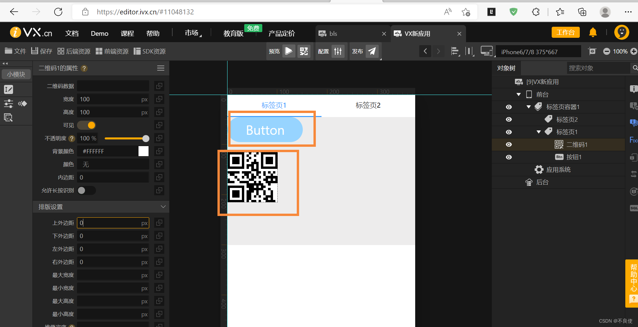Click the preview play icon

289,51
